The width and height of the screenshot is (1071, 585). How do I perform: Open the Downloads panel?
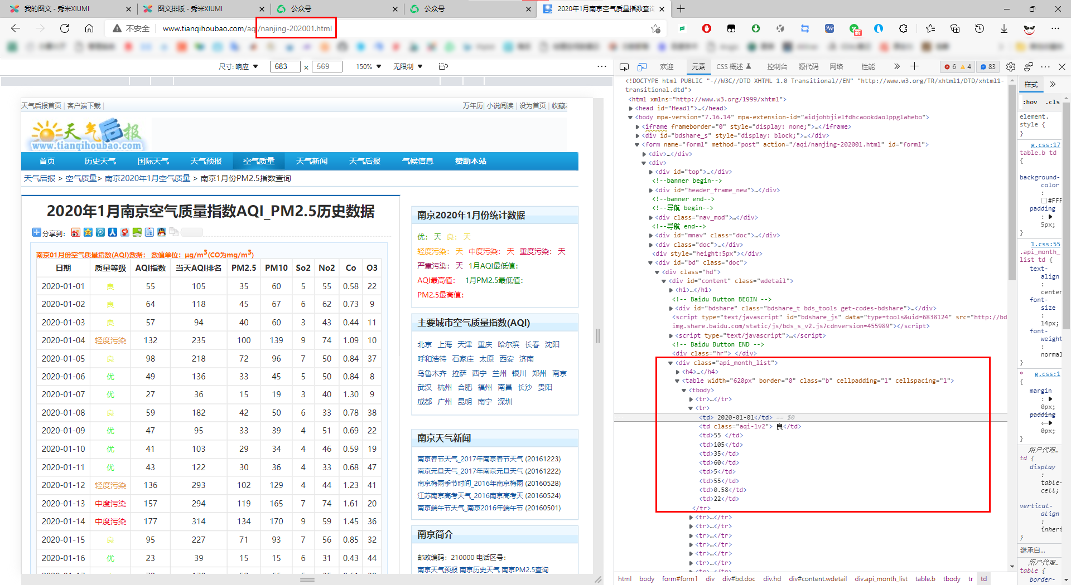click(1004, 28)
